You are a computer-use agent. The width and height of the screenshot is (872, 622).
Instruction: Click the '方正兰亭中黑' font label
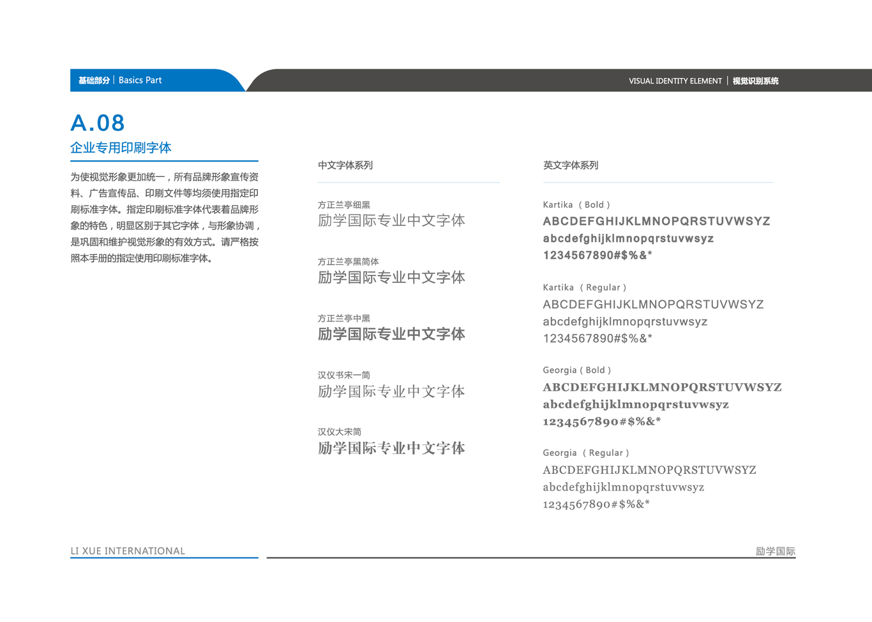(x=344, y=319)
